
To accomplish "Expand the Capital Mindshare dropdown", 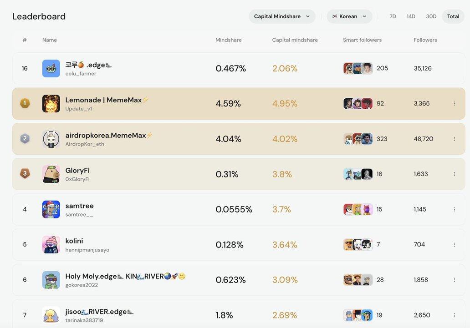I will point(282,16).
